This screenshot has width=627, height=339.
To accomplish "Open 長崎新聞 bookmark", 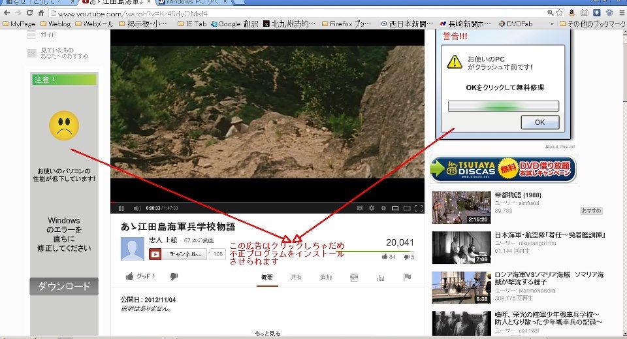I will [466, 24].
